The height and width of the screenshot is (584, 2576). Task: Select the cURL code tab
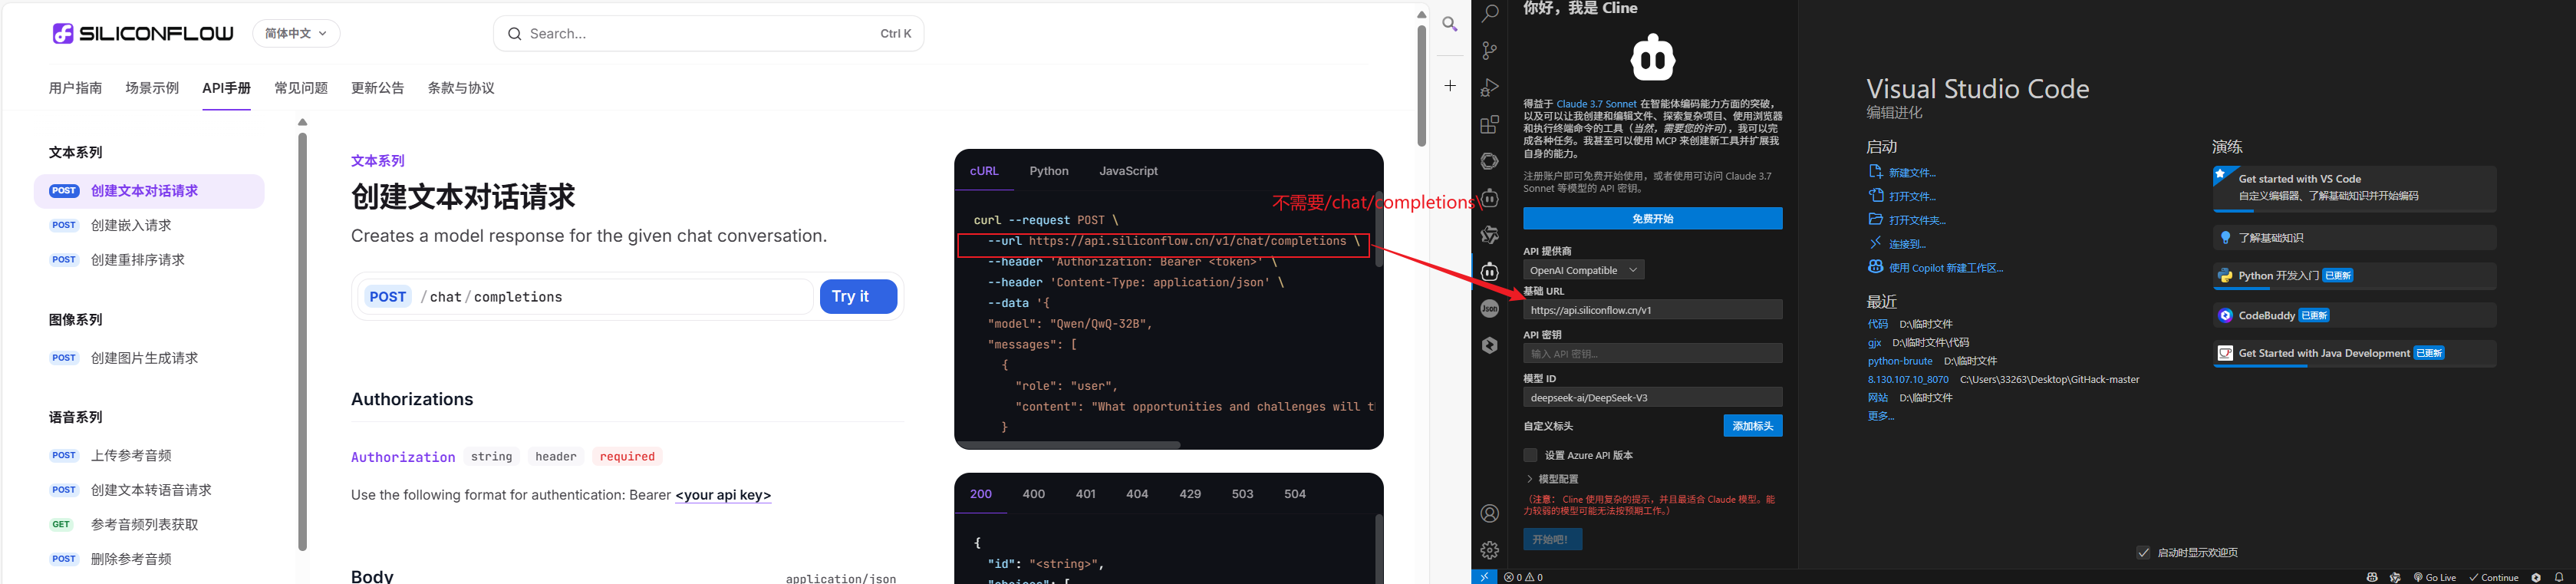pos(984,171)
